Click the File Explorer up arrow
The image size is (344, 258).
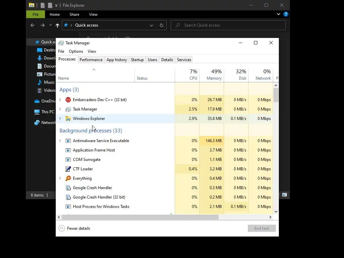57,25
